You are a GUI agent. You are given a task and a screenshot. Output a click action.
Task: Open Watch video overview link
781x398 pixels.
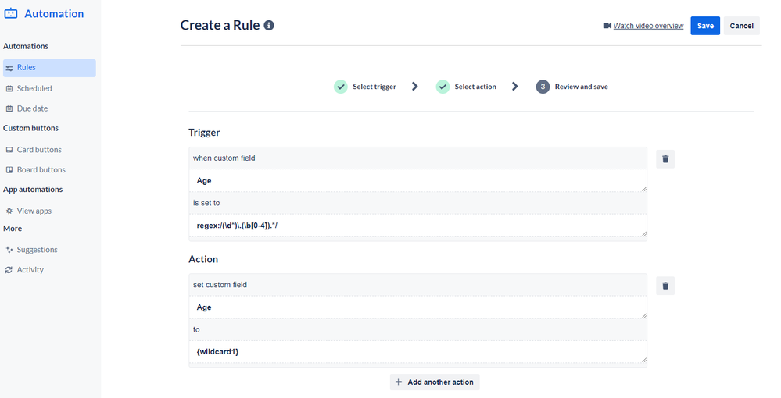click(648, 26)
